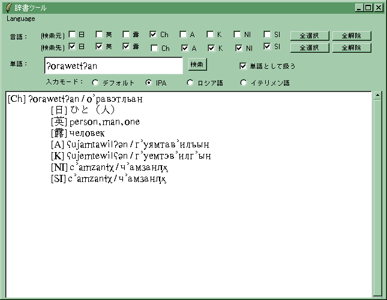Click the [A] result line
Viewport: 387px width, 300px height.
(130, 144)
